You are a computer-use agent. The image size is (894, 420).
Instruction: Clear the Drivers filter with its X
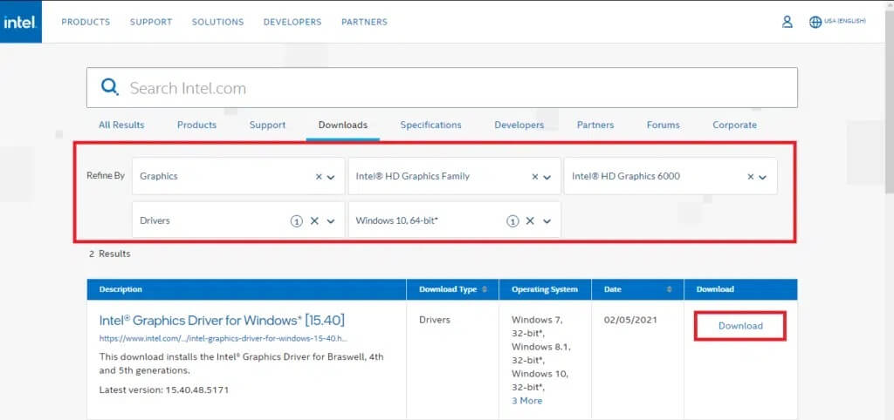click(x=314, y=220)
